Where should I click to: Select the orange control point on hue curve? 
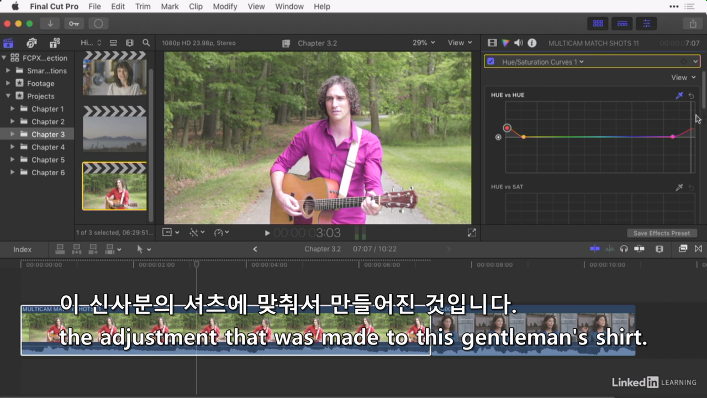[524, 137]
